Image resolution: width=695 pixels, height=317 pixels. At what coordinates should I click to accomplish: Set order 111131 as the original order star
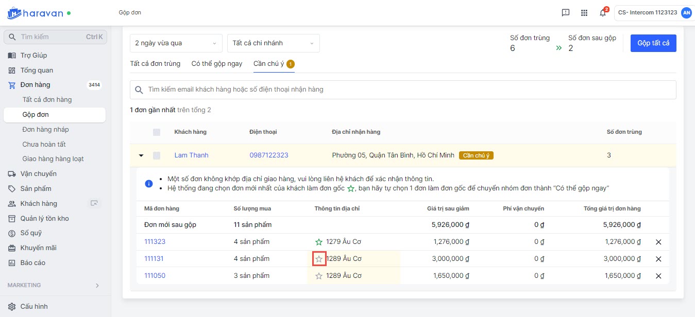(319, 259)
